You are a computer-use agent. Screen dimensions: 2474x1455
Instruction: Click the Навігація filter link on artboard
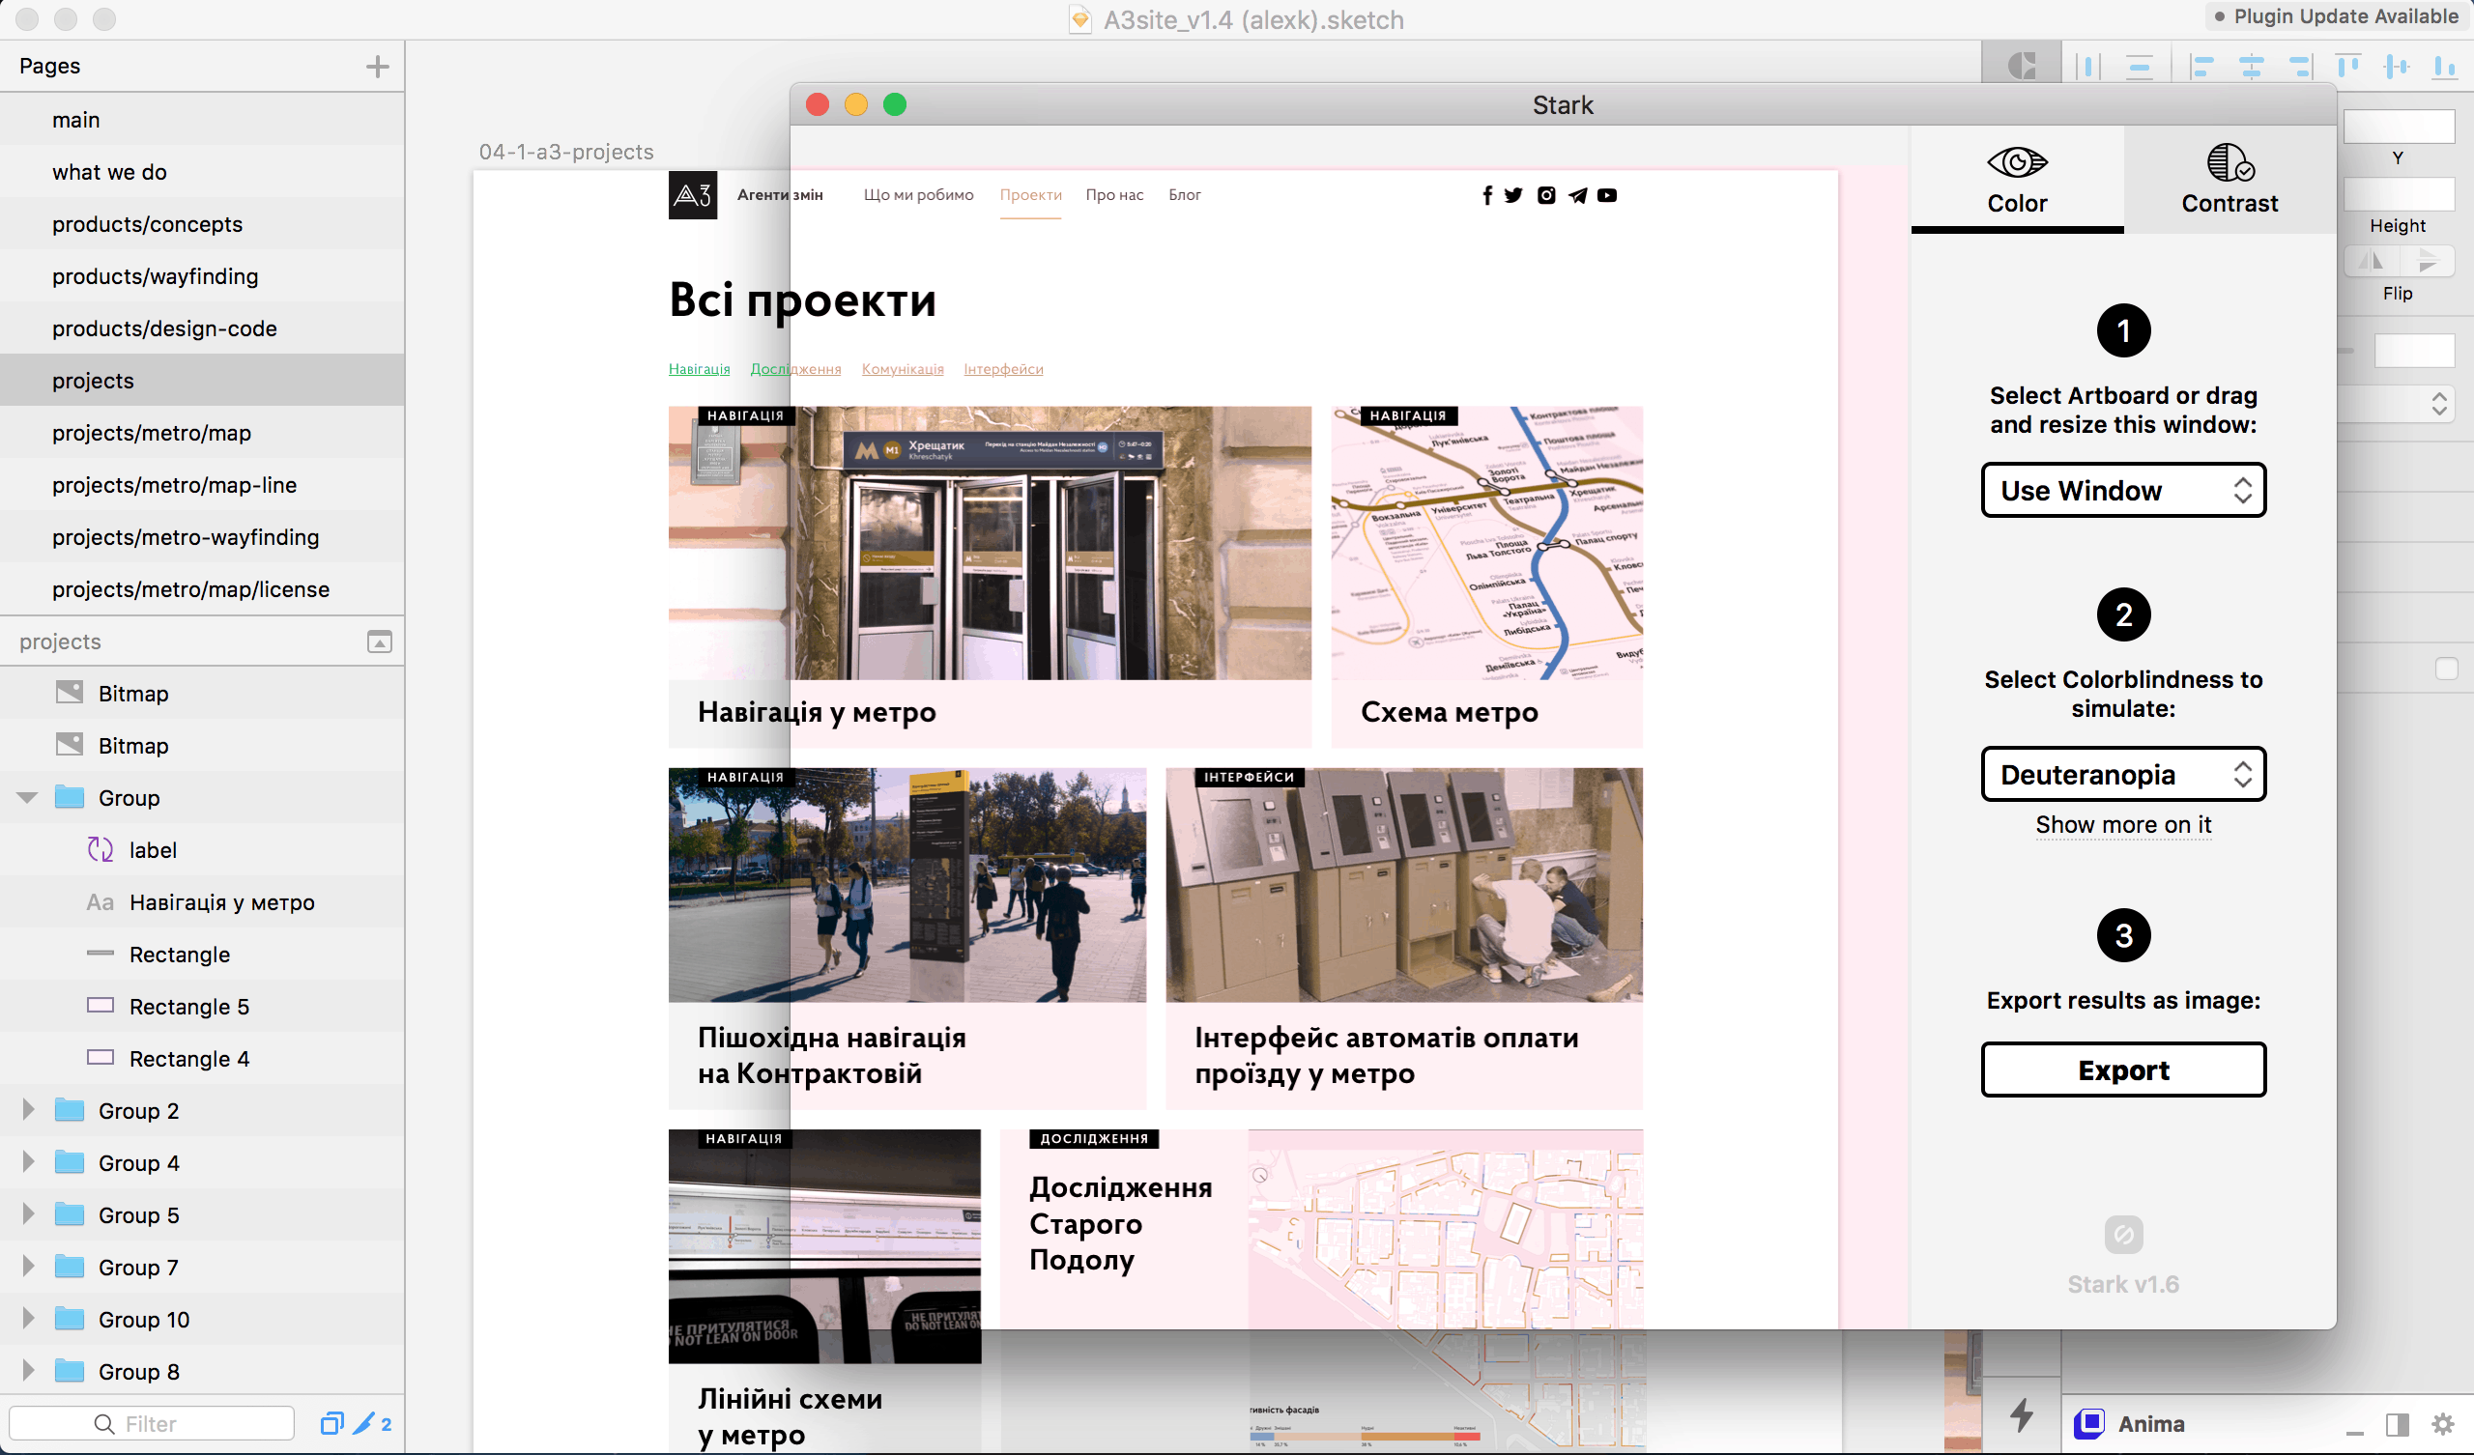[699, 369]
